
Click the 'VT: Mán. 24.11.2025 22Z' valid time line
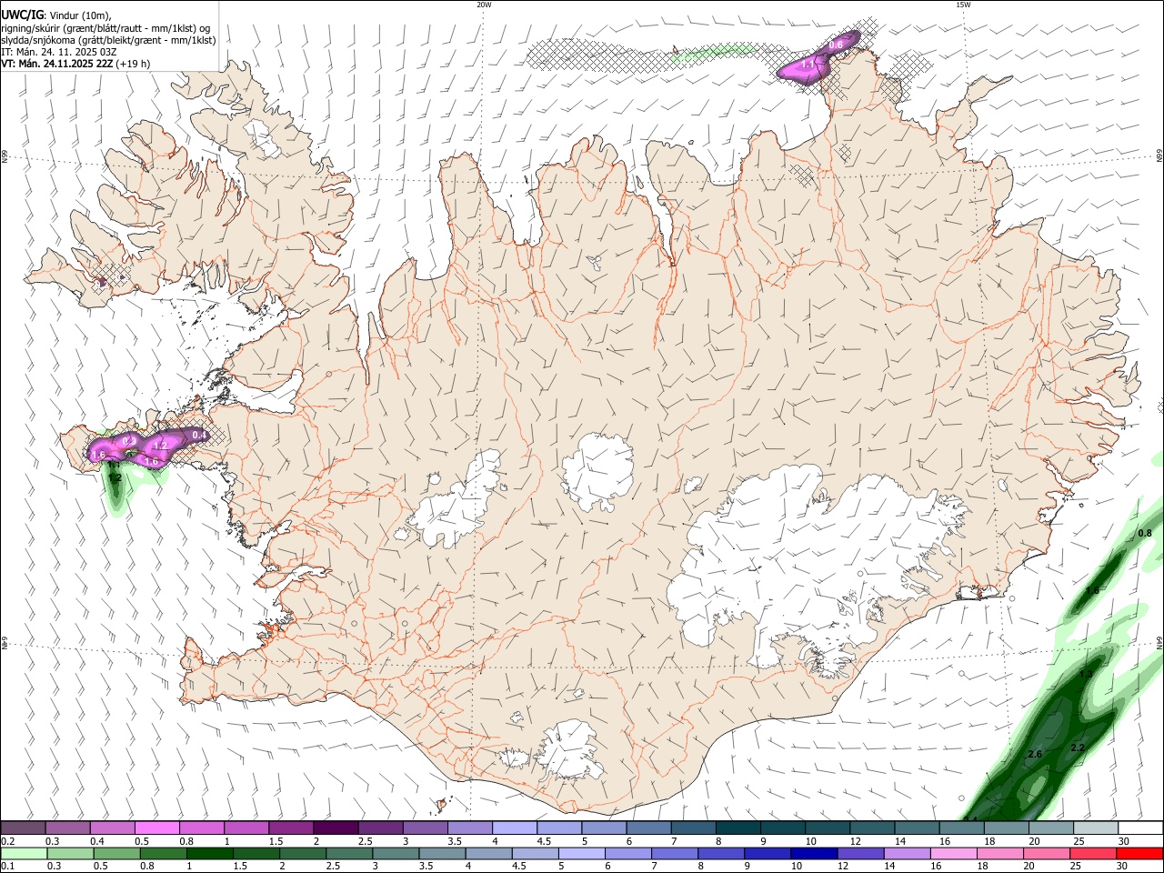click(75, 64)
